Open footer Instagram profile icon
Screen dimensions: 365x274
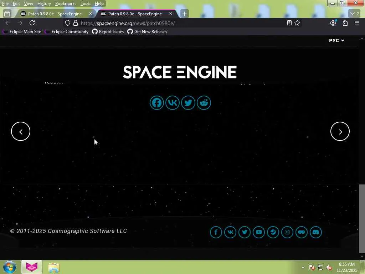coord(287,232)
